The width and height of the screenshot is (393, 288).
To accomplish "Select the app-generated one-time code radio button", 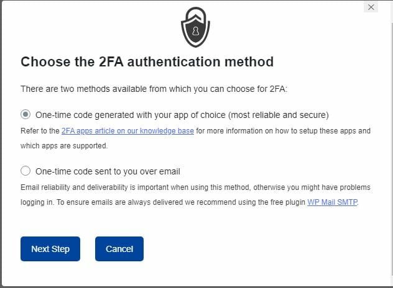I will [25, 115].
